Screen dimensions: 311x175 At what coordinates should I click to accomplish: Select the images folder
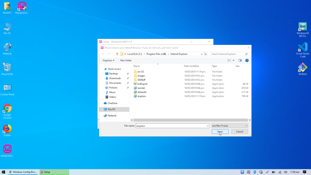[141, 76]
